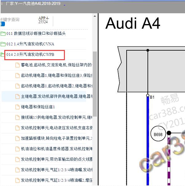Open document 起动机继电器1,起动机继电器2

[57, 86]
